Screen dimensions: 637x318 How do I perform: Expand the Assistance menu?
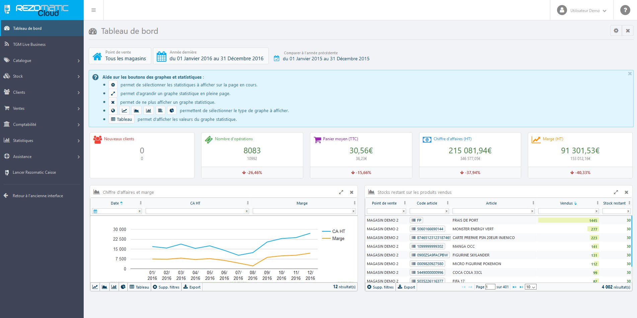pyautogui.click(x=42, y=157)
